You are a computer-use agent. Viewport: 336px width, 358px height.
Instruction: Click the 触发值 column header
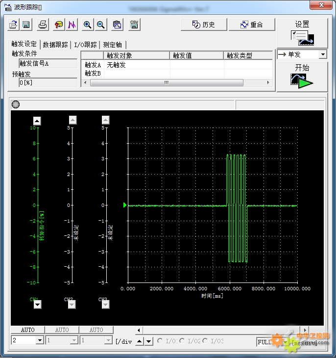click(197, 55)
